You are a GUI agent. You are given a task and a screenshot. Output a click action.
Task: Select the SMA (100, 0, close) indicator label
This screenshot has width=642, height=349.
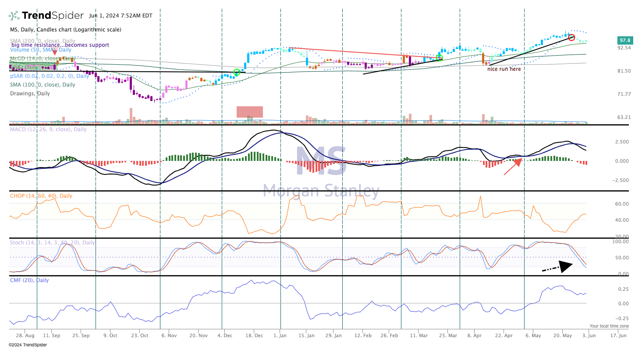[x=43, y=84]
